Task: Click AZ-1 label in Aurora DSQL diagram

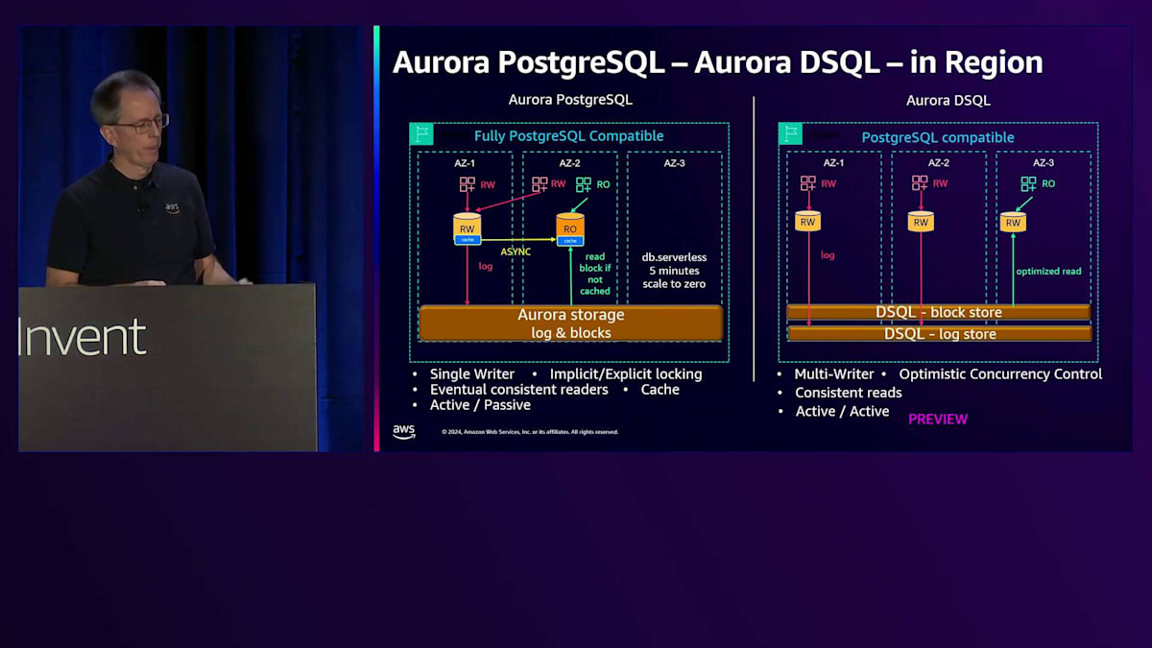Action: click(x=833, y=163)
